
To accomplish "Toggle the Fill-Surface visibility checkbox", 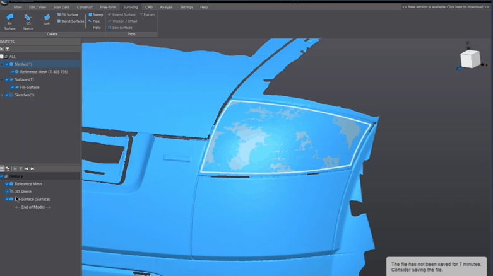I will coord(12,87).
